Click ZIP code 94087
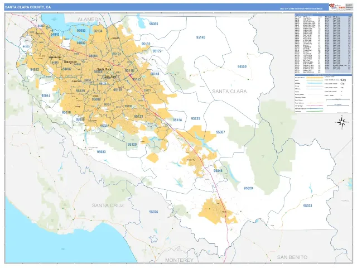 (x=67, y=69)
